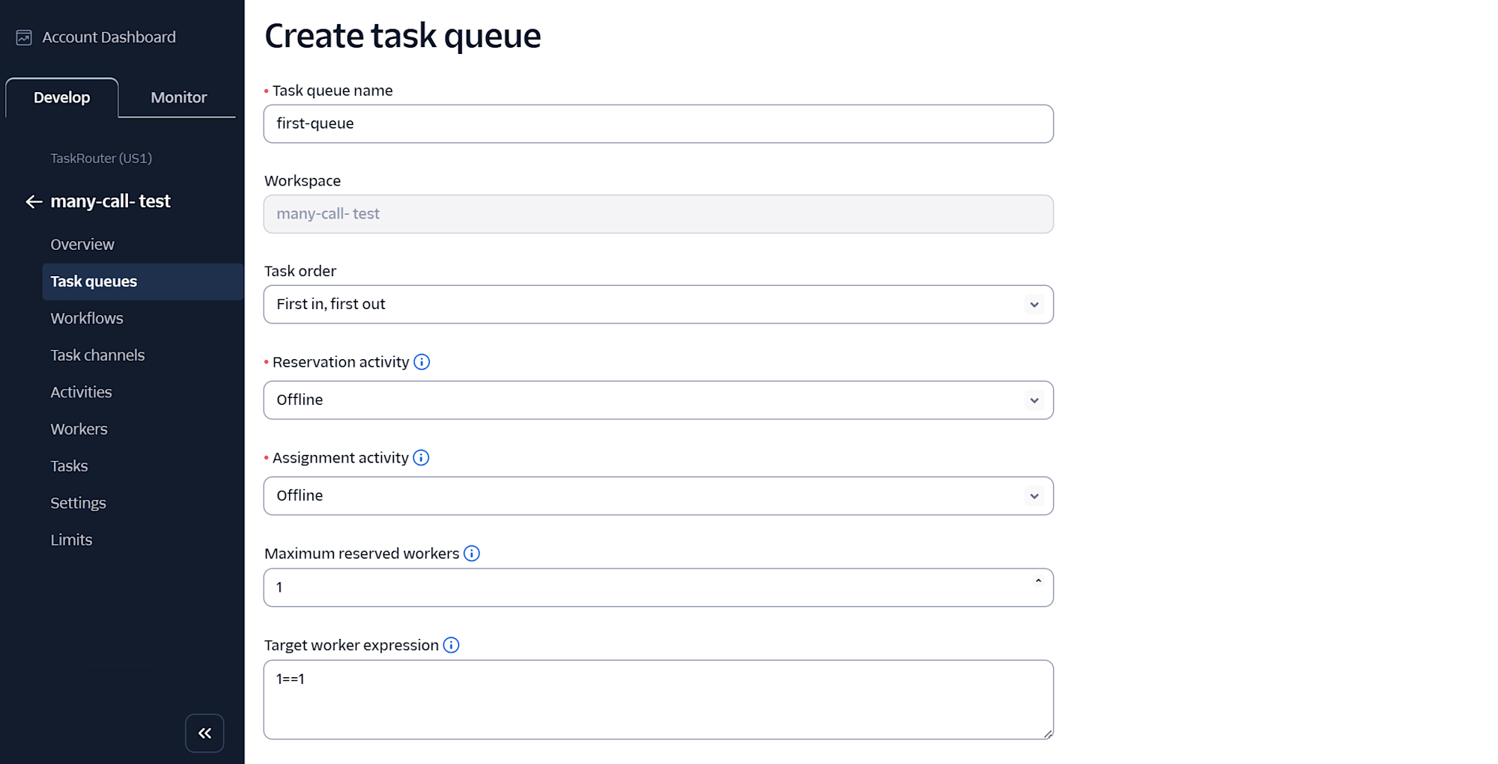Go to Task channels page

pyautogui.click(x=97, y=355)
